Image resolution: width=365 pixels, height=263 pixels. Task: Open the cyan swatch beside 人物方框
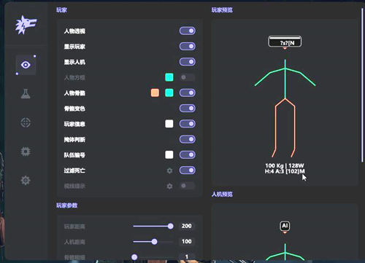(169, 77)
